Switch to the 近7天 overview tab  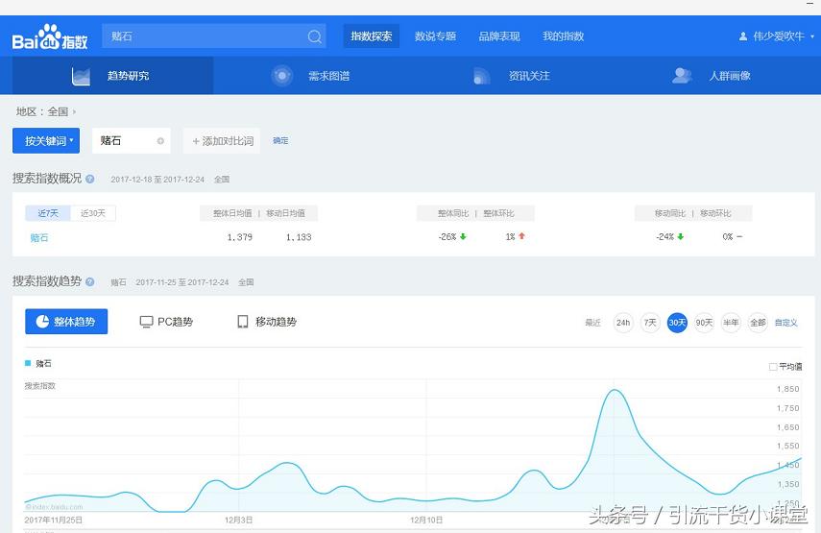click(48, 213)
